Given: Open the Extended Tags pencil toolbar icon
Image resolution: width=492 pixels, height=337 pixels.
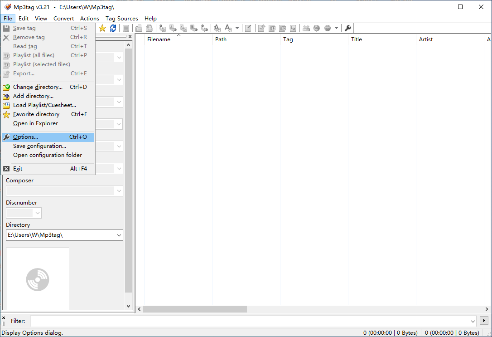Looking at the screenshot, I should [x=248, y=28].
